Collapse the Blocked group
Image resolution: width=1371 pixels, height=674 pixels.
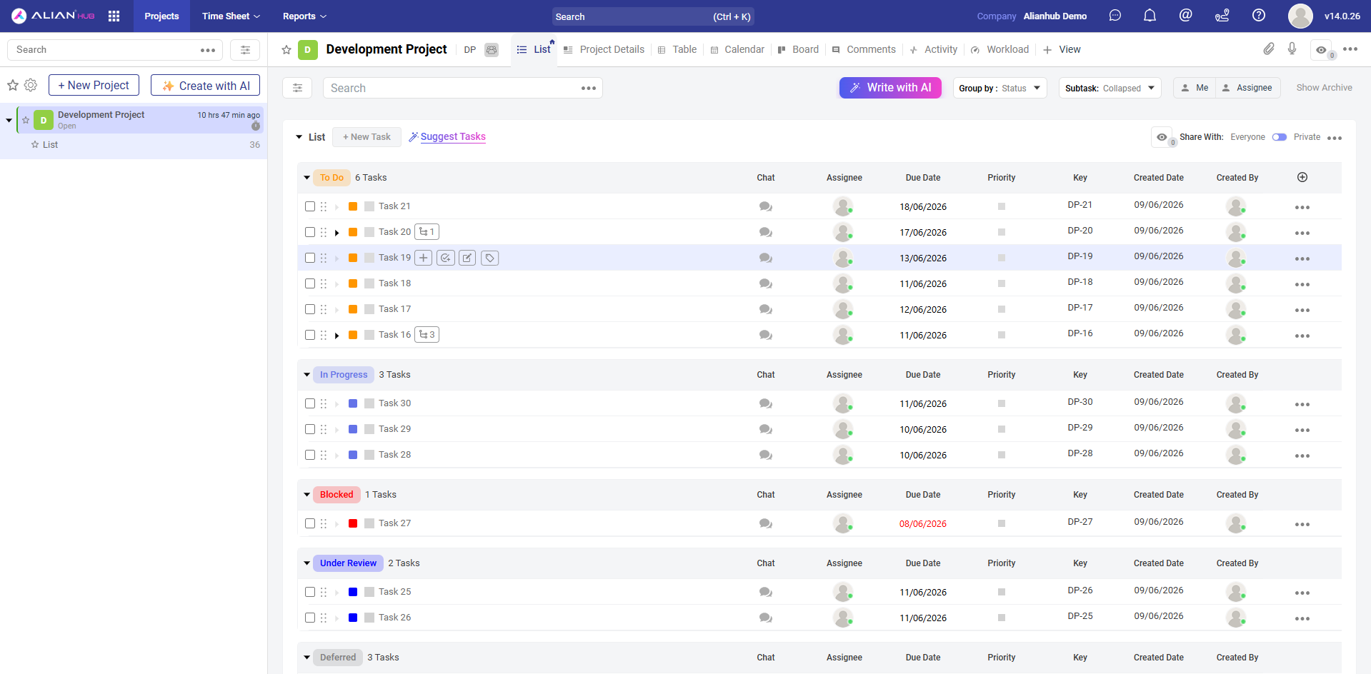click(307, 495)
